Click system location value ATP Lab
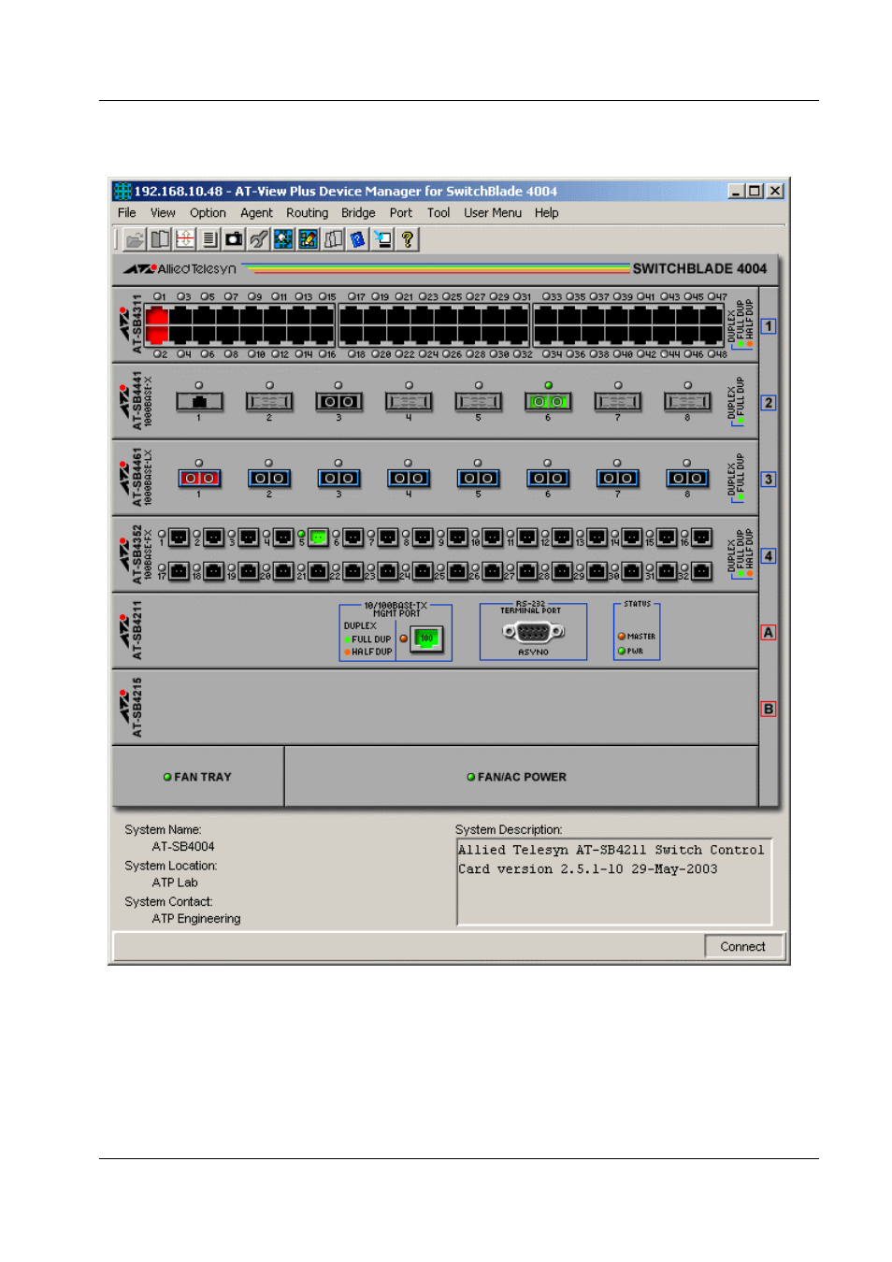Image resolution: width=892 pixels, height=1262 pixels. pos(175,882)
